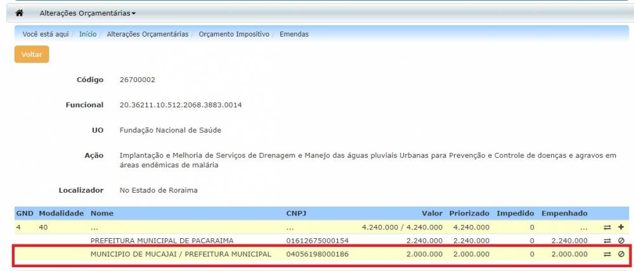Click the Empenhado column header
This screenshot has width=634, height=271.
tap(564, 214)
